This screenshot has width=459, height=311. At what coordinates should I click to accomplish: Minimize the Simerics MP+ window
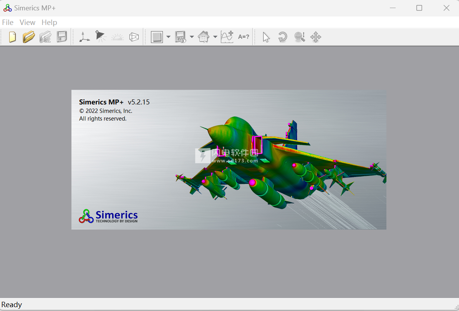[x=393, y=8]
